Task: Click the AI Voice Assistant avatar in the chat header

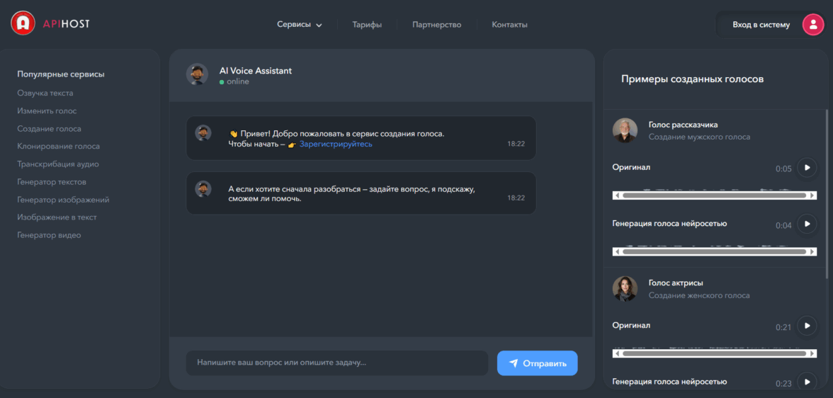Action: (x=197, y=74)
